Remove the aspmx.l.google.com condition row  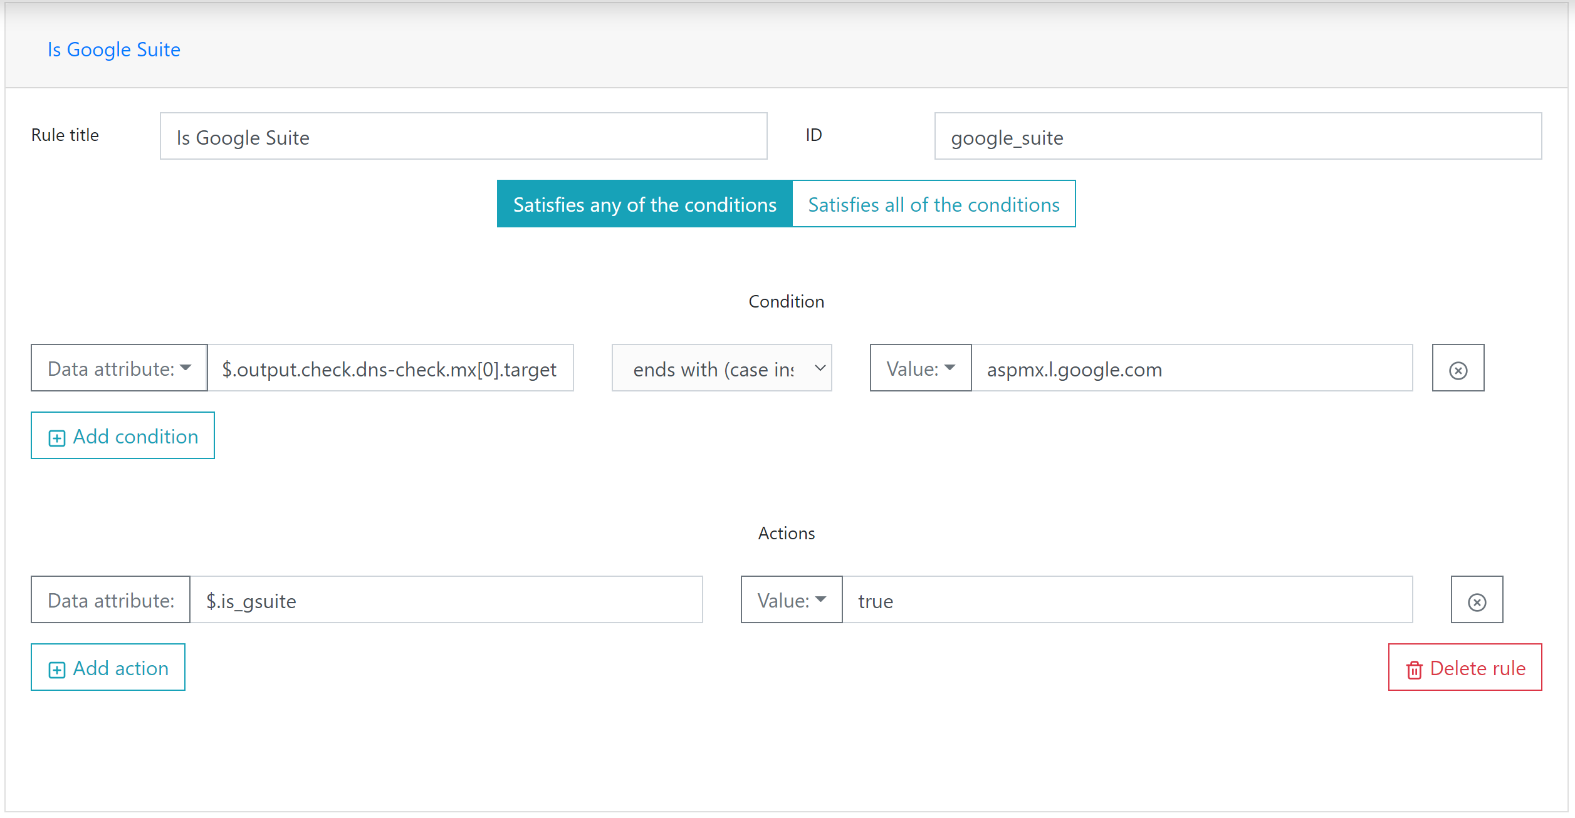1458,368
